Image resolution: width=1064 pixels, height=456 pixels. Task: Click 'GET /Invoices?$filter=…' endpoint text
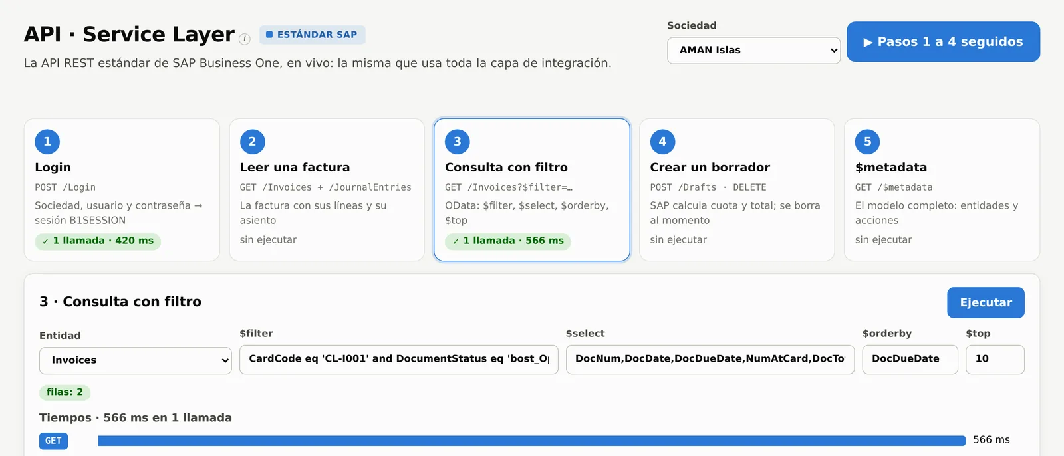(509, 187)
